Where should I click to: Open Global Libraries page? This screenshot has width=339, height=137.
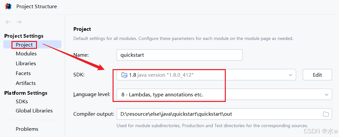tap(34, 110)
